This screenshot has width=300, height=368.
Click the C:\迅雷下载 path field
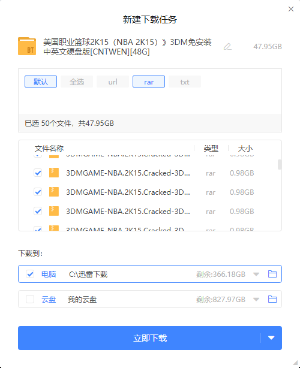pyautogui.click(x=88, y=274)
